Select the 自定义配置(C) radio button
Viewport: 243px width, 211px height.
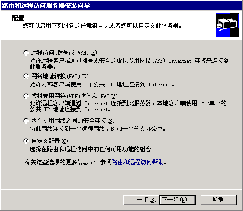click(26, 141)
